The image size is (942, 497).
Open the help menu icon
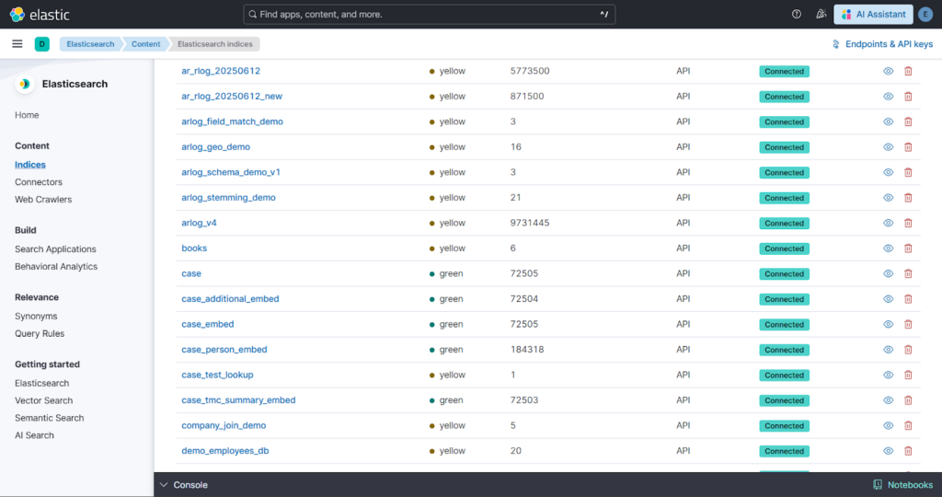797,14
